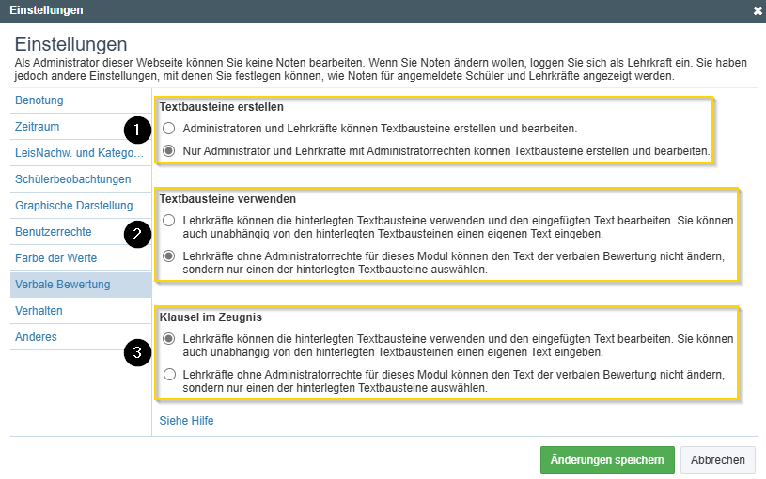Open the Siehe Hilfe link
This screenshot has height=479, width=766.
(186, 421)
